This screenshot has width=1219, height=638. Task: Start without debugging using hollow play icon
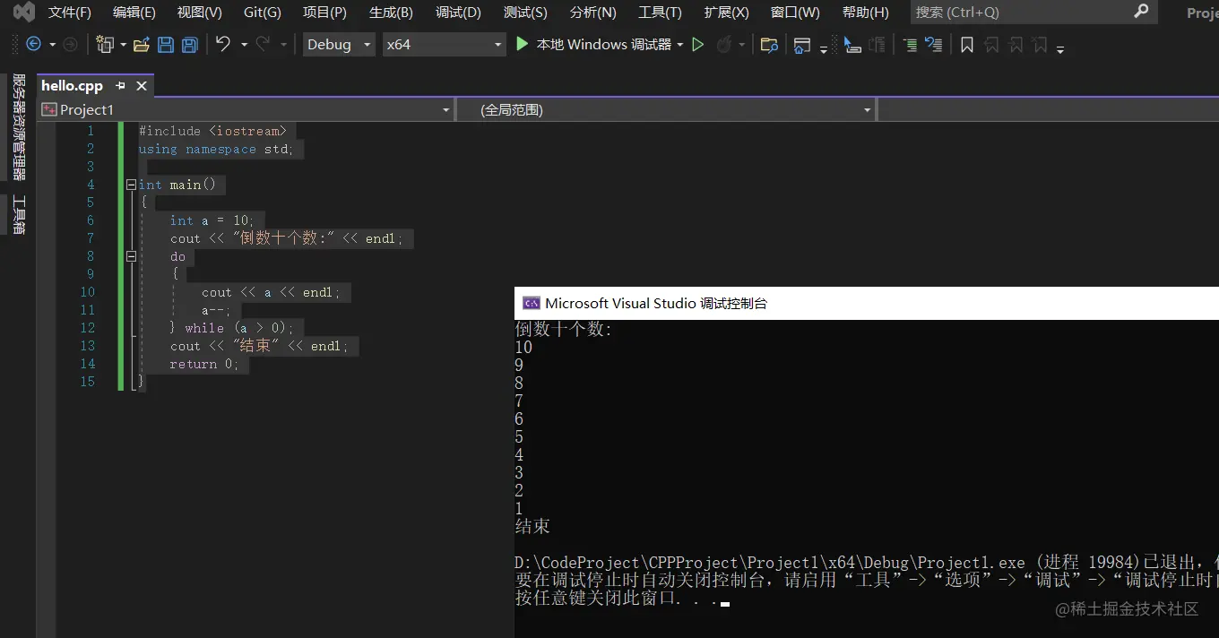point(698,44)
